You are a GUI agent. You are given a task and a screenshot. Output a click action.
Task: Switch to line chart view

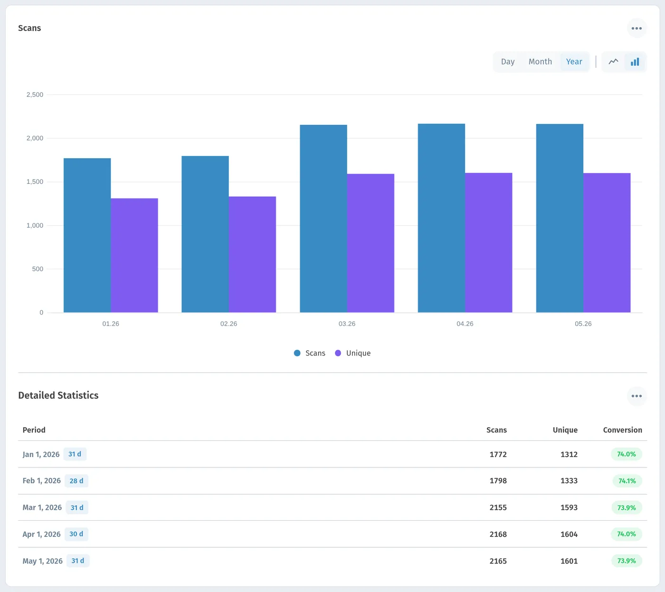614,62
